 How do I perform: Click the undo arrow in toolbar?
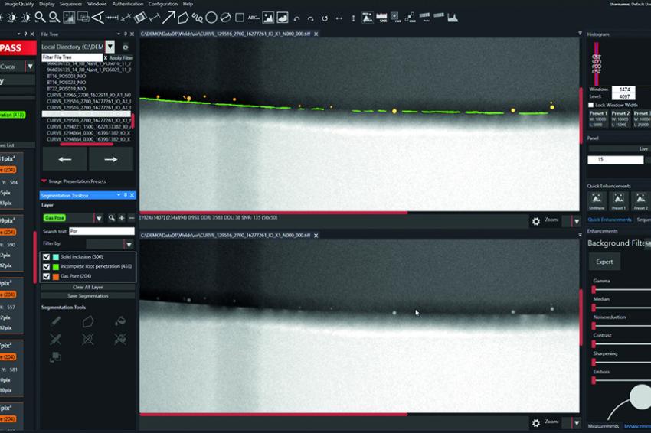tap(296, 18)
